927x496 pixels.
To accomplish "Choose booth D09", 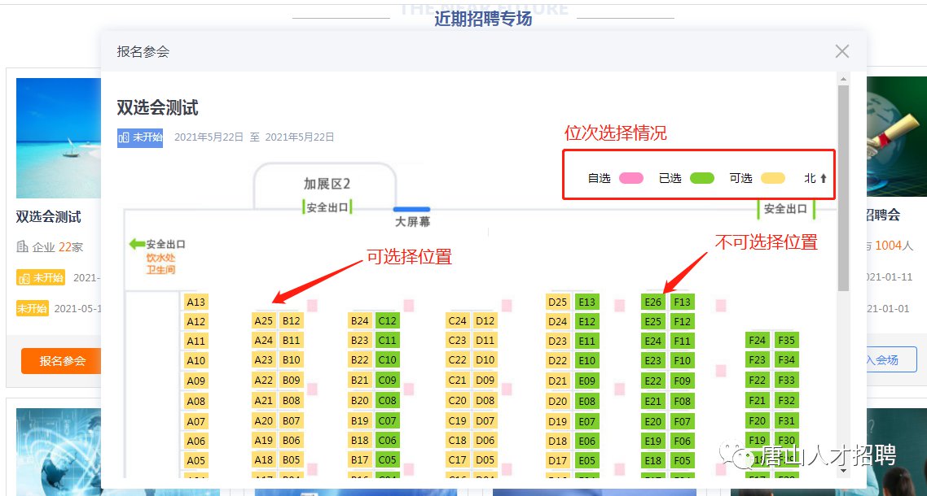I will click(485, 381).
